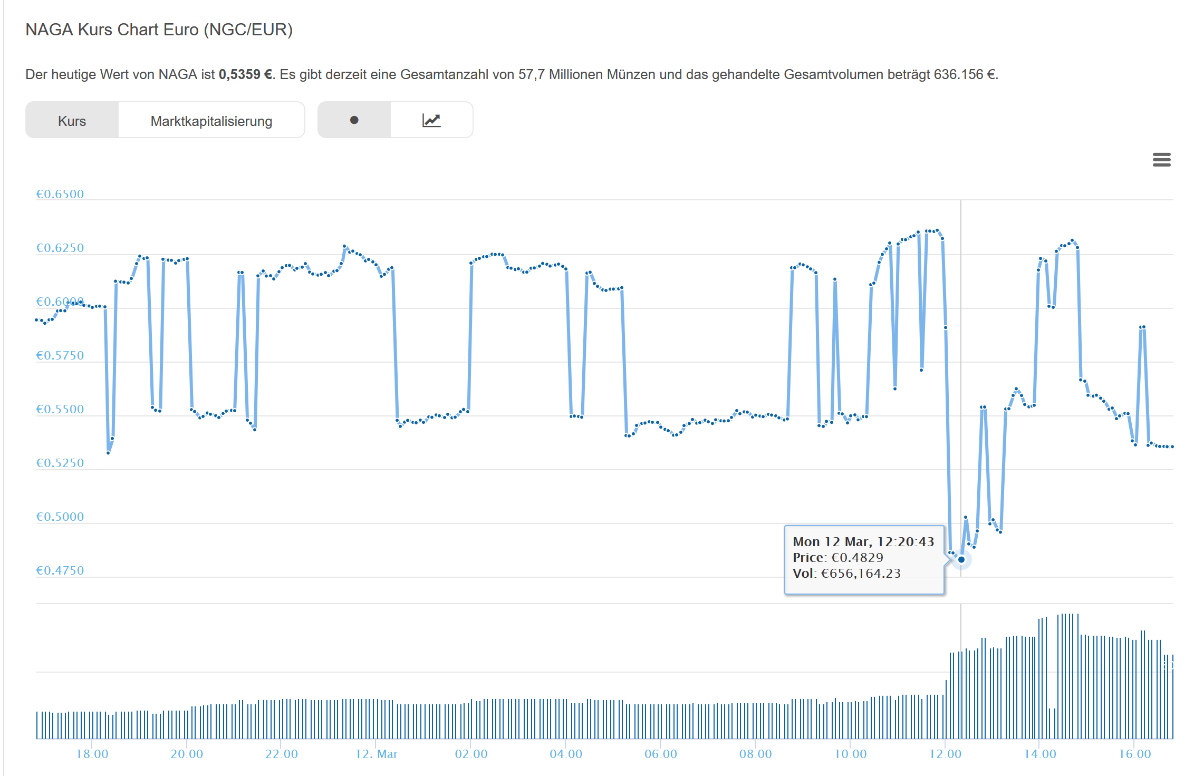Click the 06:00 time axis label

(660, 754)
